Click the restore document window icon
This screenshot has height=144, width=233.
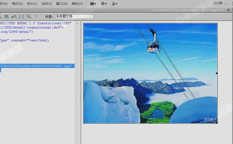pyautogui.click(x=228, y=10)
